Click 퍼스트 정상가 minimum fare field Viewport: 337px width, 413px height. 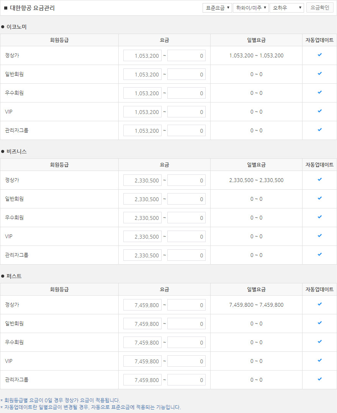point(142,305)
